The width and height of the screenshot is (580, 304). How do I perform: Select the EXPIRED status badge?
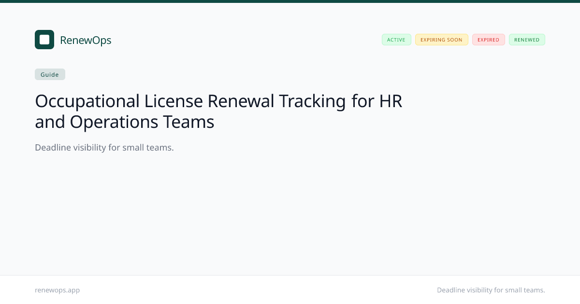[x=488, y=40]
